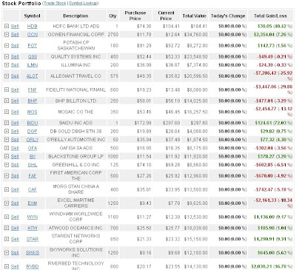Open the WYN symbol link
Image resolution: width=296 pixels, height=270 pixels.
point(33,217)
